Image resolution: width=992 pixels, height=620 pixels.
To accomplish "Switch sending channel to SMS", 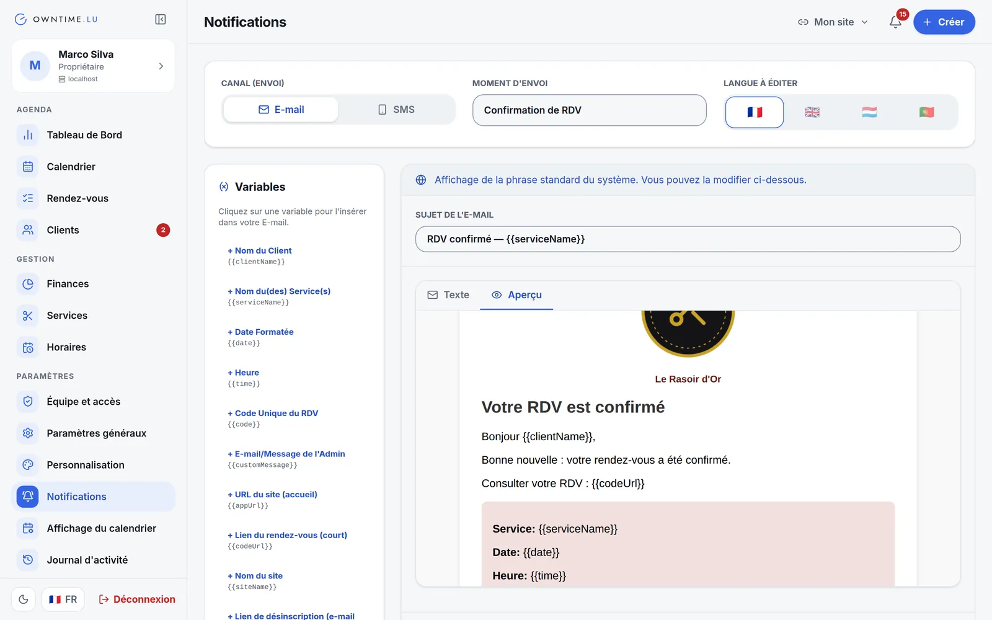I will pos(396,110).
